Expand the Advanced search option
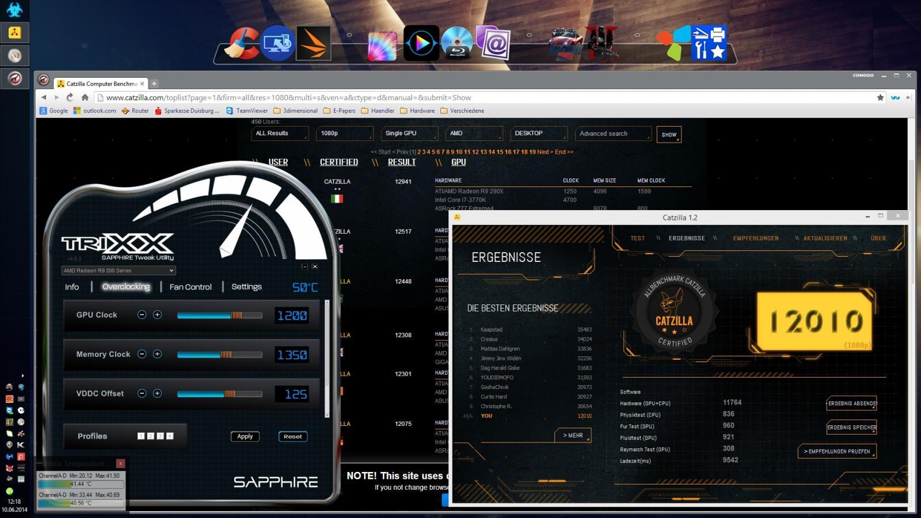 click(614, 134)
